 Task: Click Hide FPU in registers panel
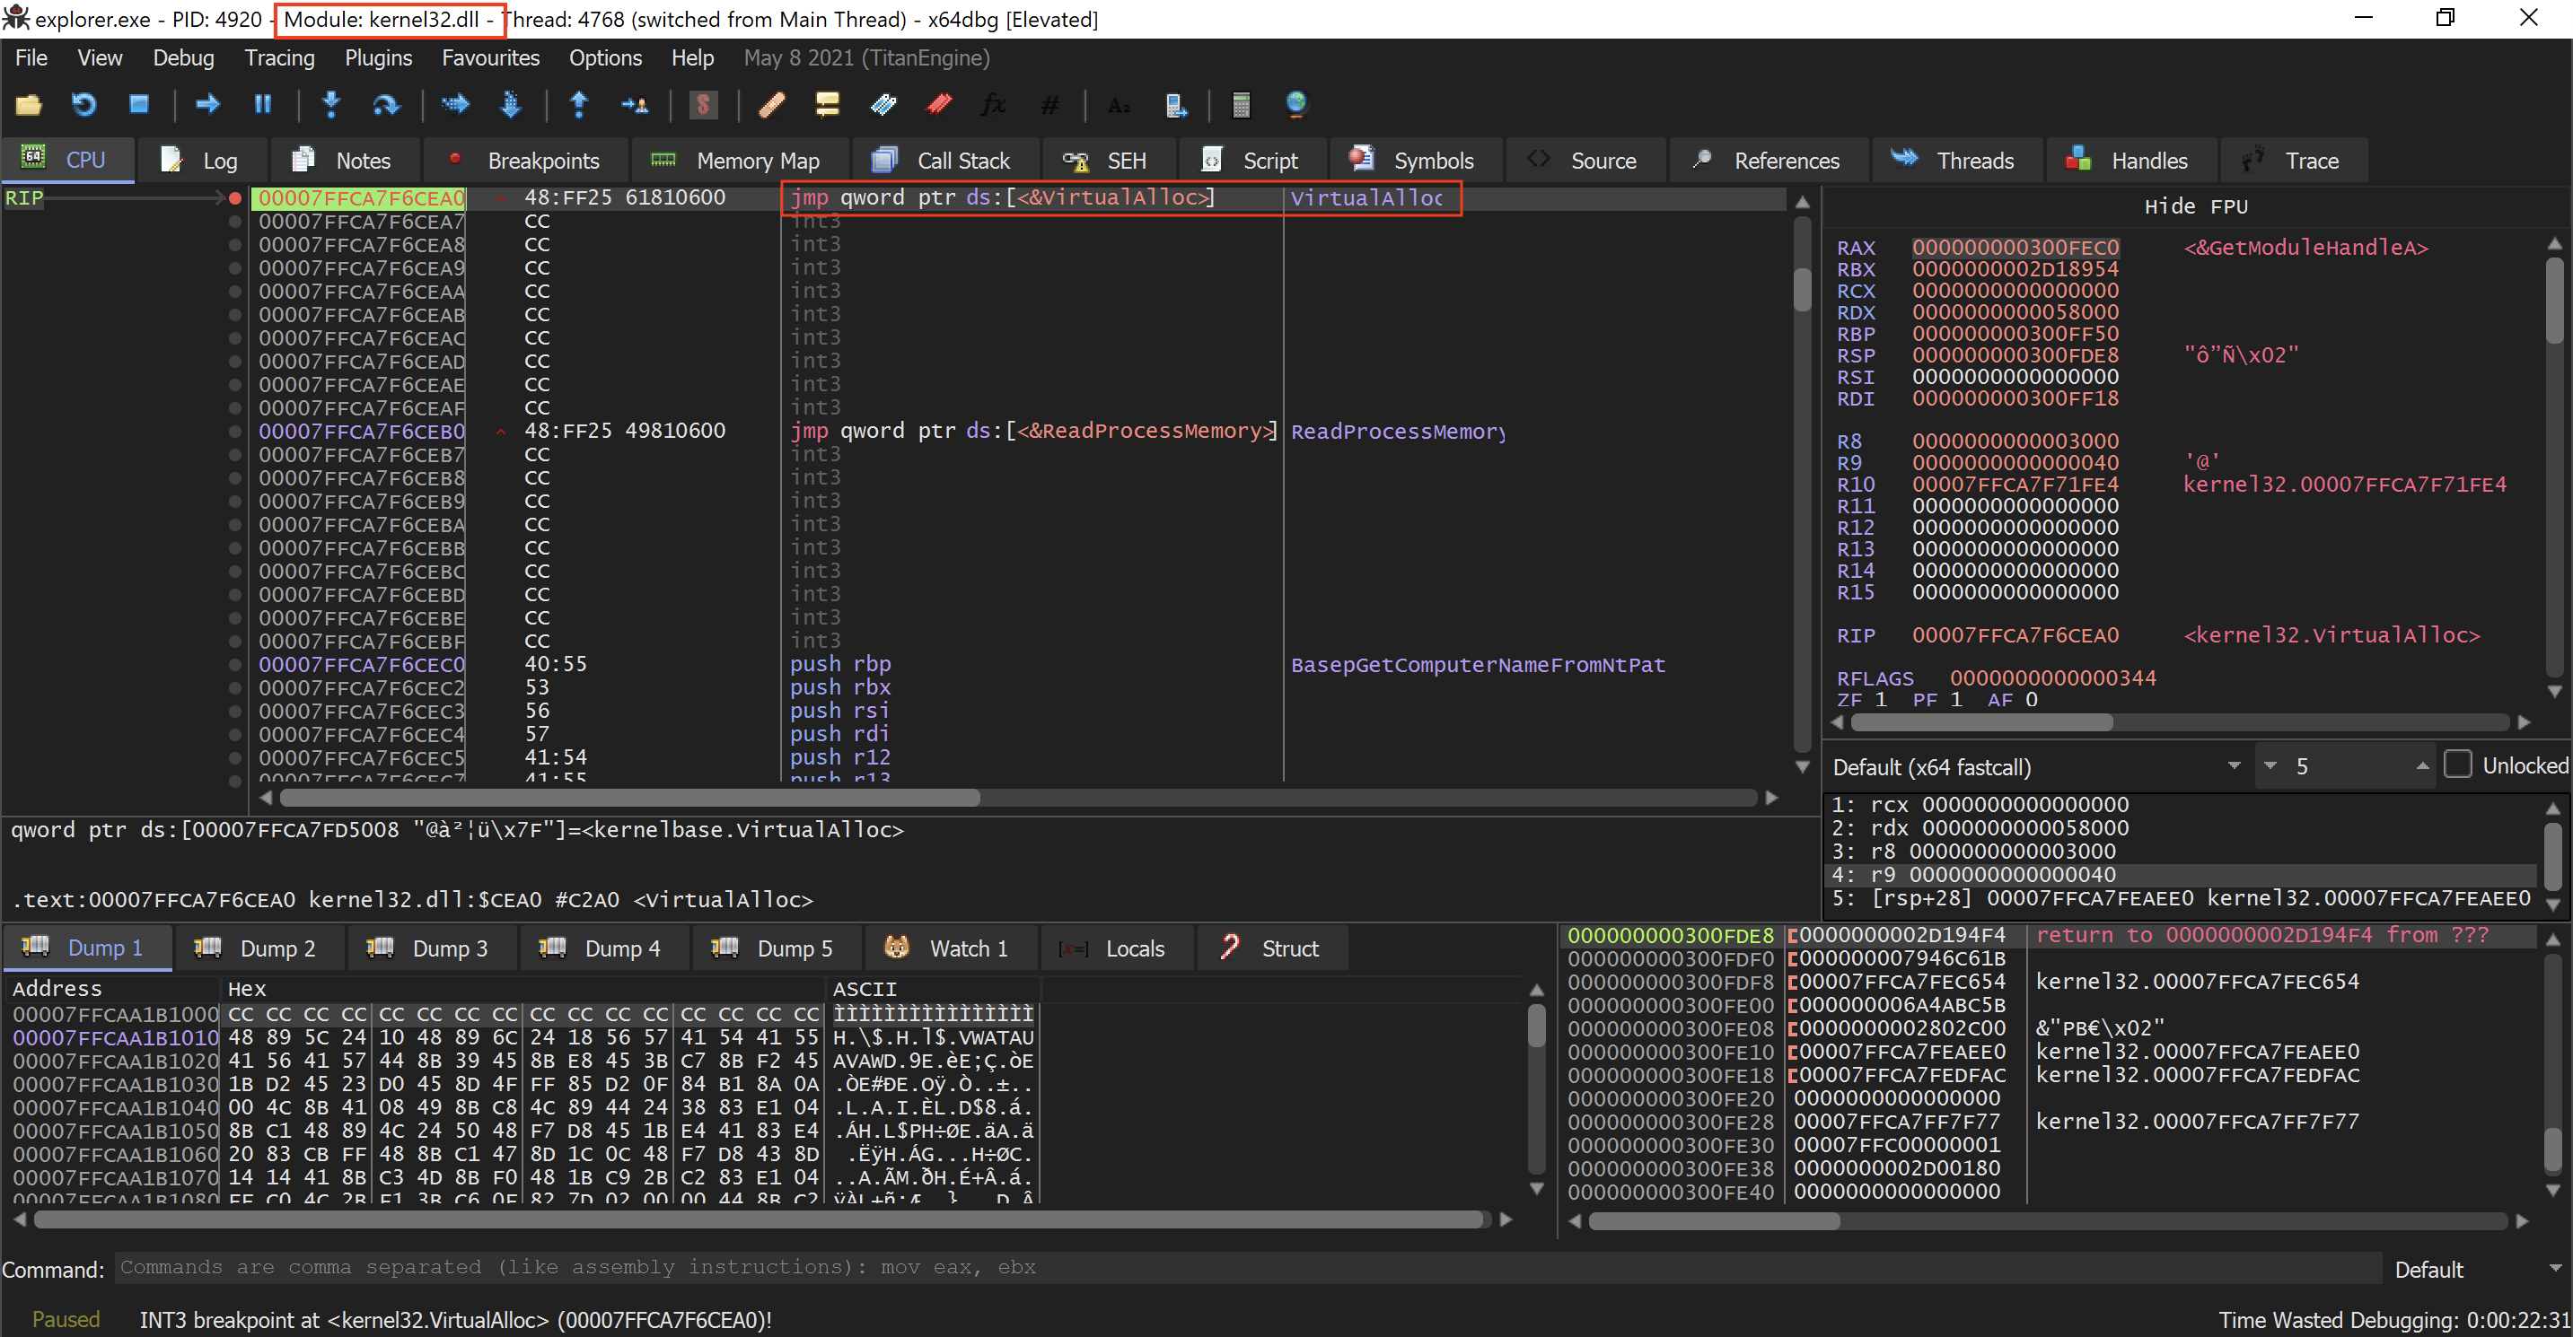pos(2195,205)
